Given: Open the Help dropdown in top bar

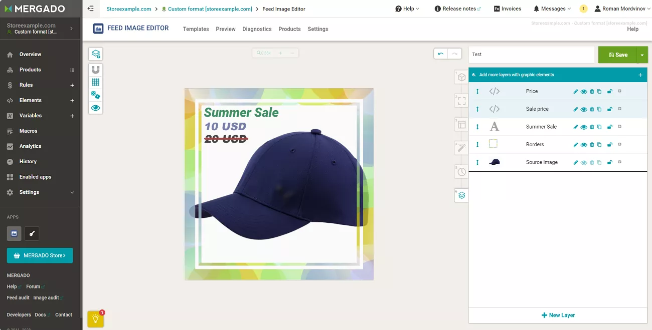Looking at the screenshot, I should (407, 9).
